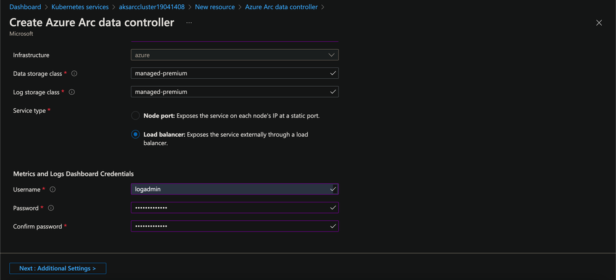
Task: Go to Kubernetes services breadcrumb
Action: [80, 7]
